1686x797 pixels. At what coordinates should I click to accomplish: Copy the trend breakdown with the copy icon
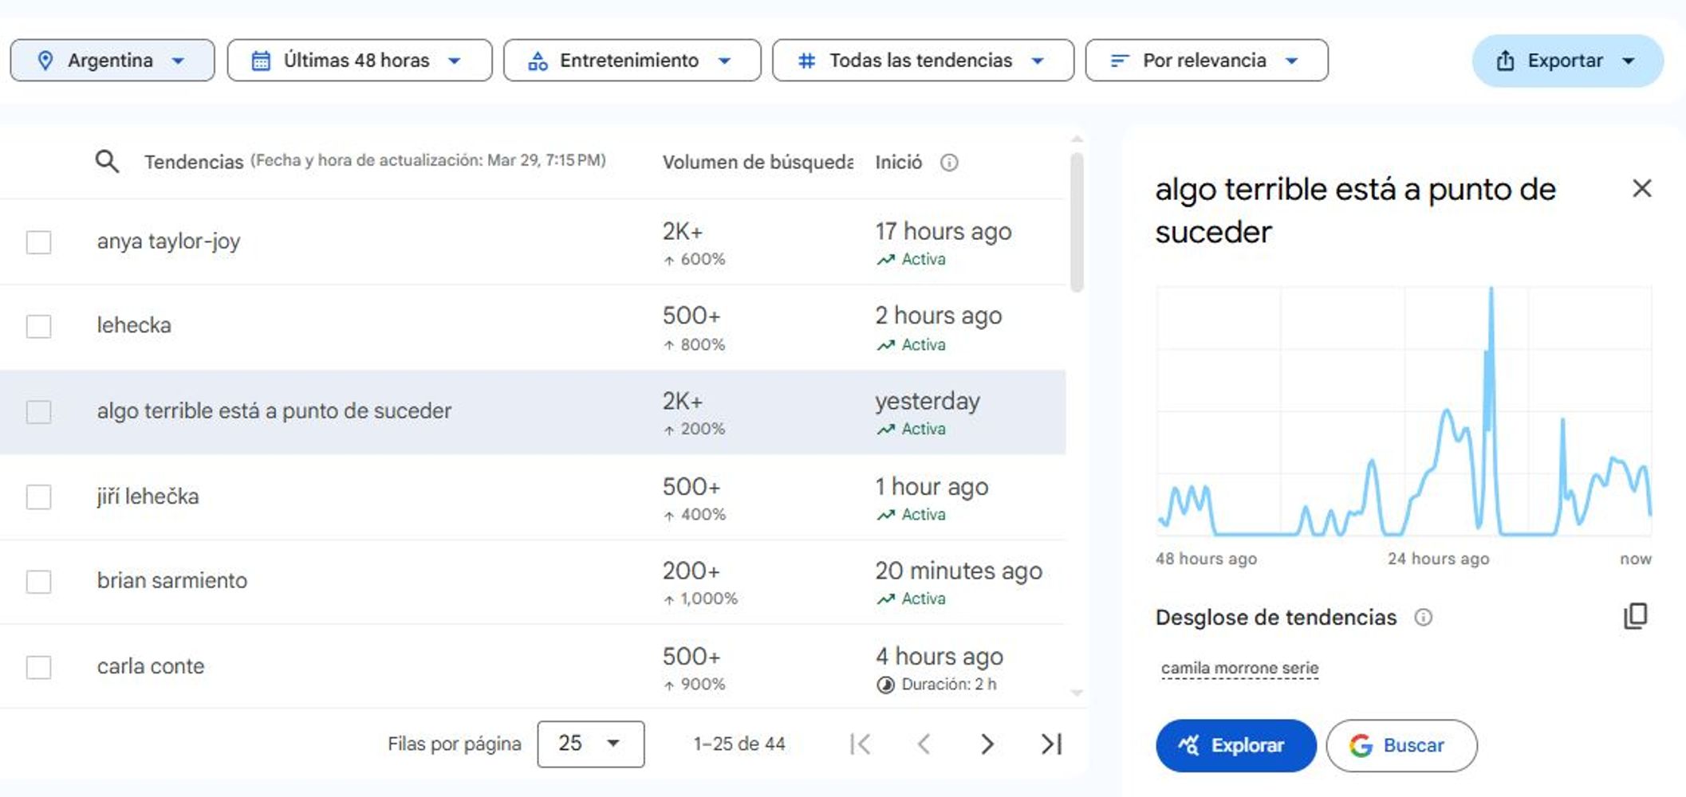1636,615
